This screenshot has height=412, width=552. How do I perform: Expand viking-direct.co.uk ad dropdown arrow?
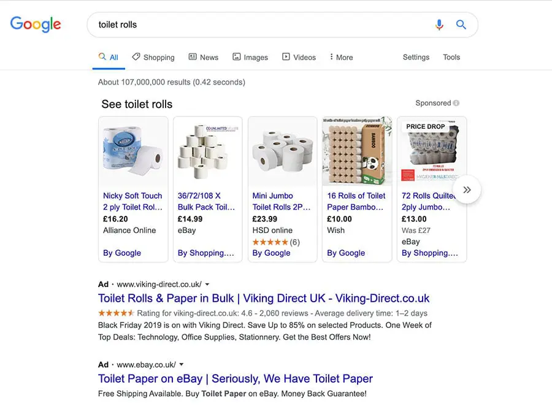coord(207,284)
